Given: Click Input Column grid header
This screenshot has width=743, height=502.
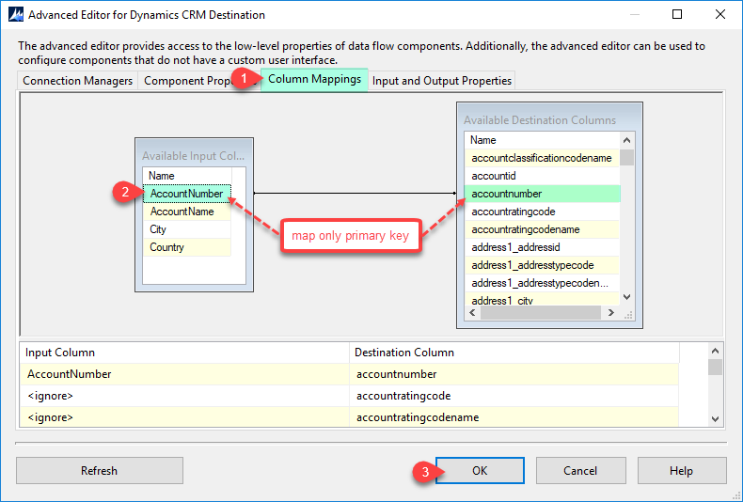Looking at the screenshot, I should pyautogui.click(x=184, y=353).
